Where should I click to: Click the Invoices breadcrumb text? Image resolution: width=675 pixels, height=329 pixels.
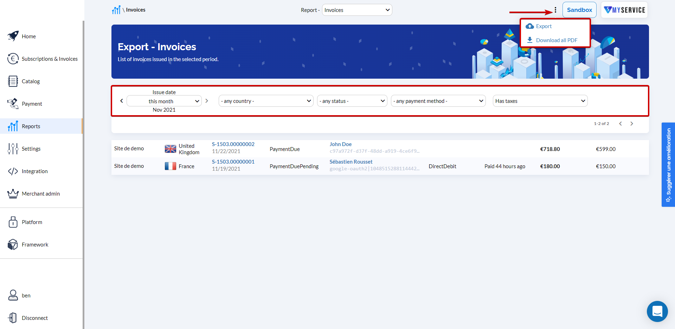136,10
